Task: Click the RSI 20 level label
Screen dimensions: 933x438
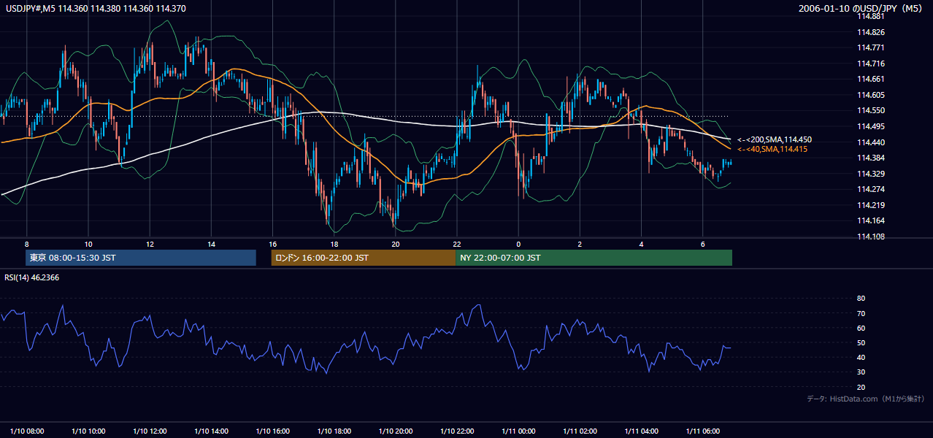Action: (861, 387)
